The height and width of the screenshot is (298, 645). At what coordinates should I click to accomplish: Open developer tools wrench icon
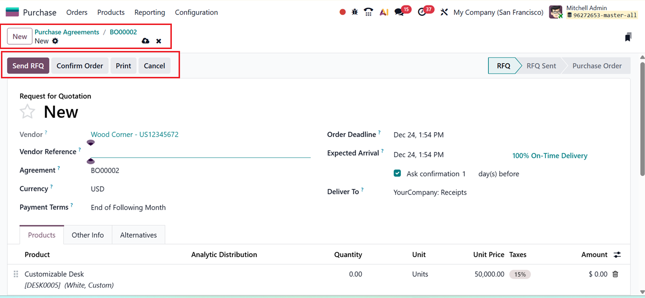point(444,12)
